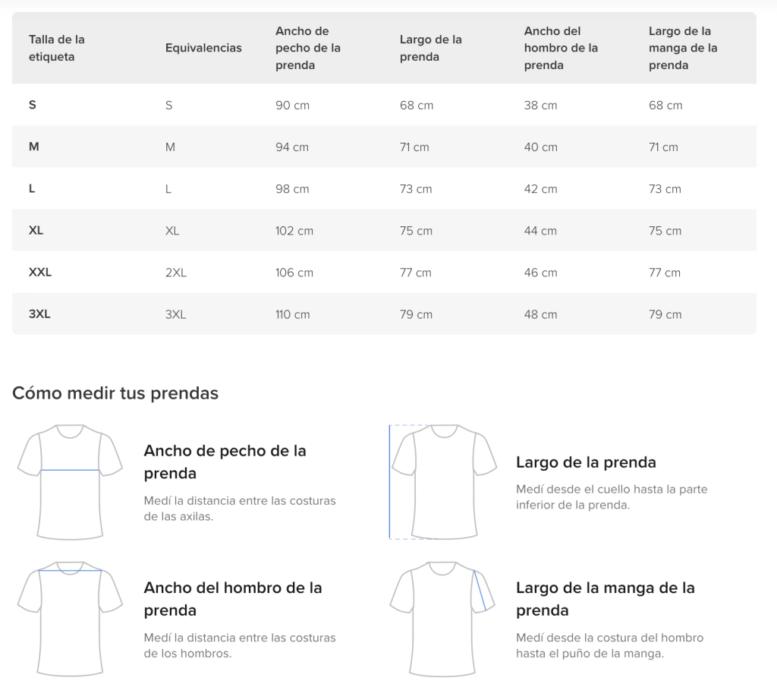This screenshot has height=684, width=777.
Task: Click the 'costuras de las axilas' description text
Action: pyautogui.click(x=240, y=509)
